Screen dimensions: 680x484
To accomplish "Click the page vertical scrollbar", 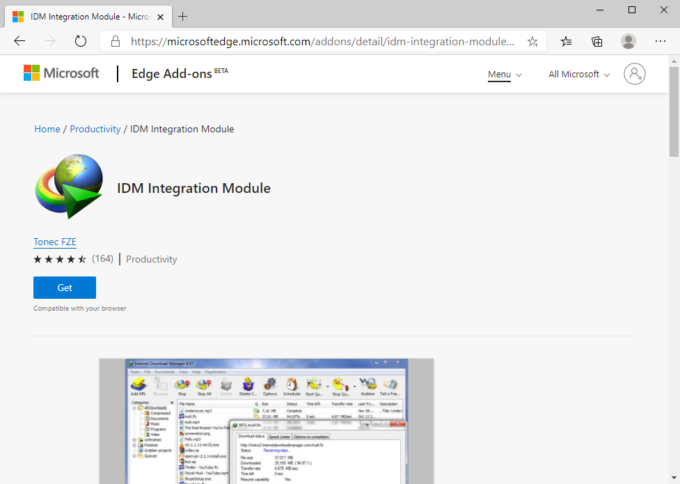I will (674, 111).
